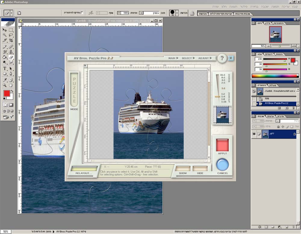301x234 pixels.
Task: Select the Paint Bucket tool
Action: [5, 57]
